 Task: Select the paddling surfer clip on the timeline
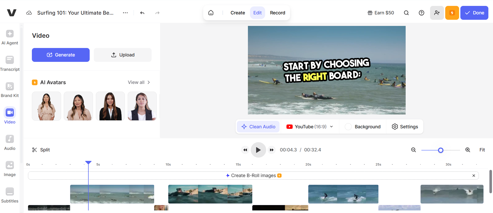coord(210,194)
